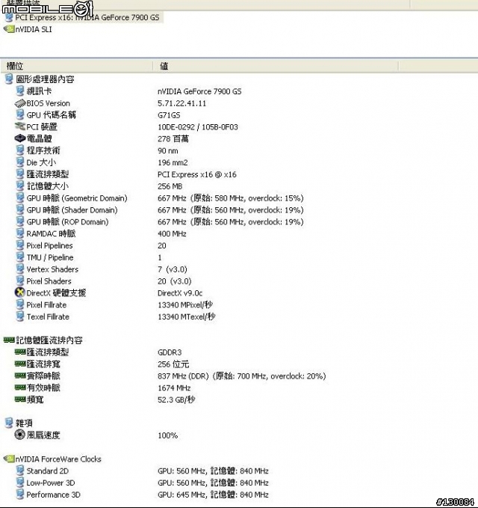Click the 記憶體匯流排內容 memory module icon
Viewport: 478px width, 508px height.
9,340
